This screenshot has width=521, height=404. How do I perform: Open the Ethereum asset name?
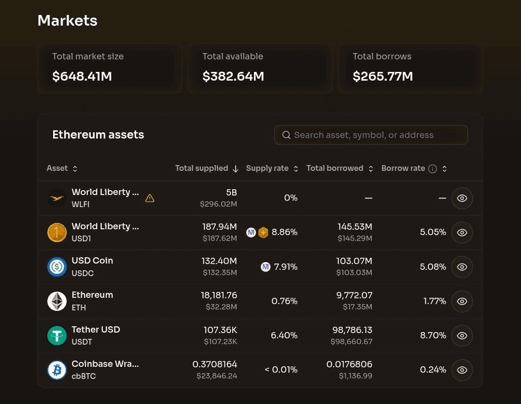(x=92, y=295)
